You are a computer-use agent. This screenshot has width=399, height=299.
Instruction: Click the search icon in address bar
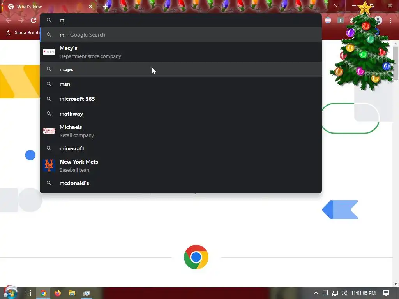(49, 20)
